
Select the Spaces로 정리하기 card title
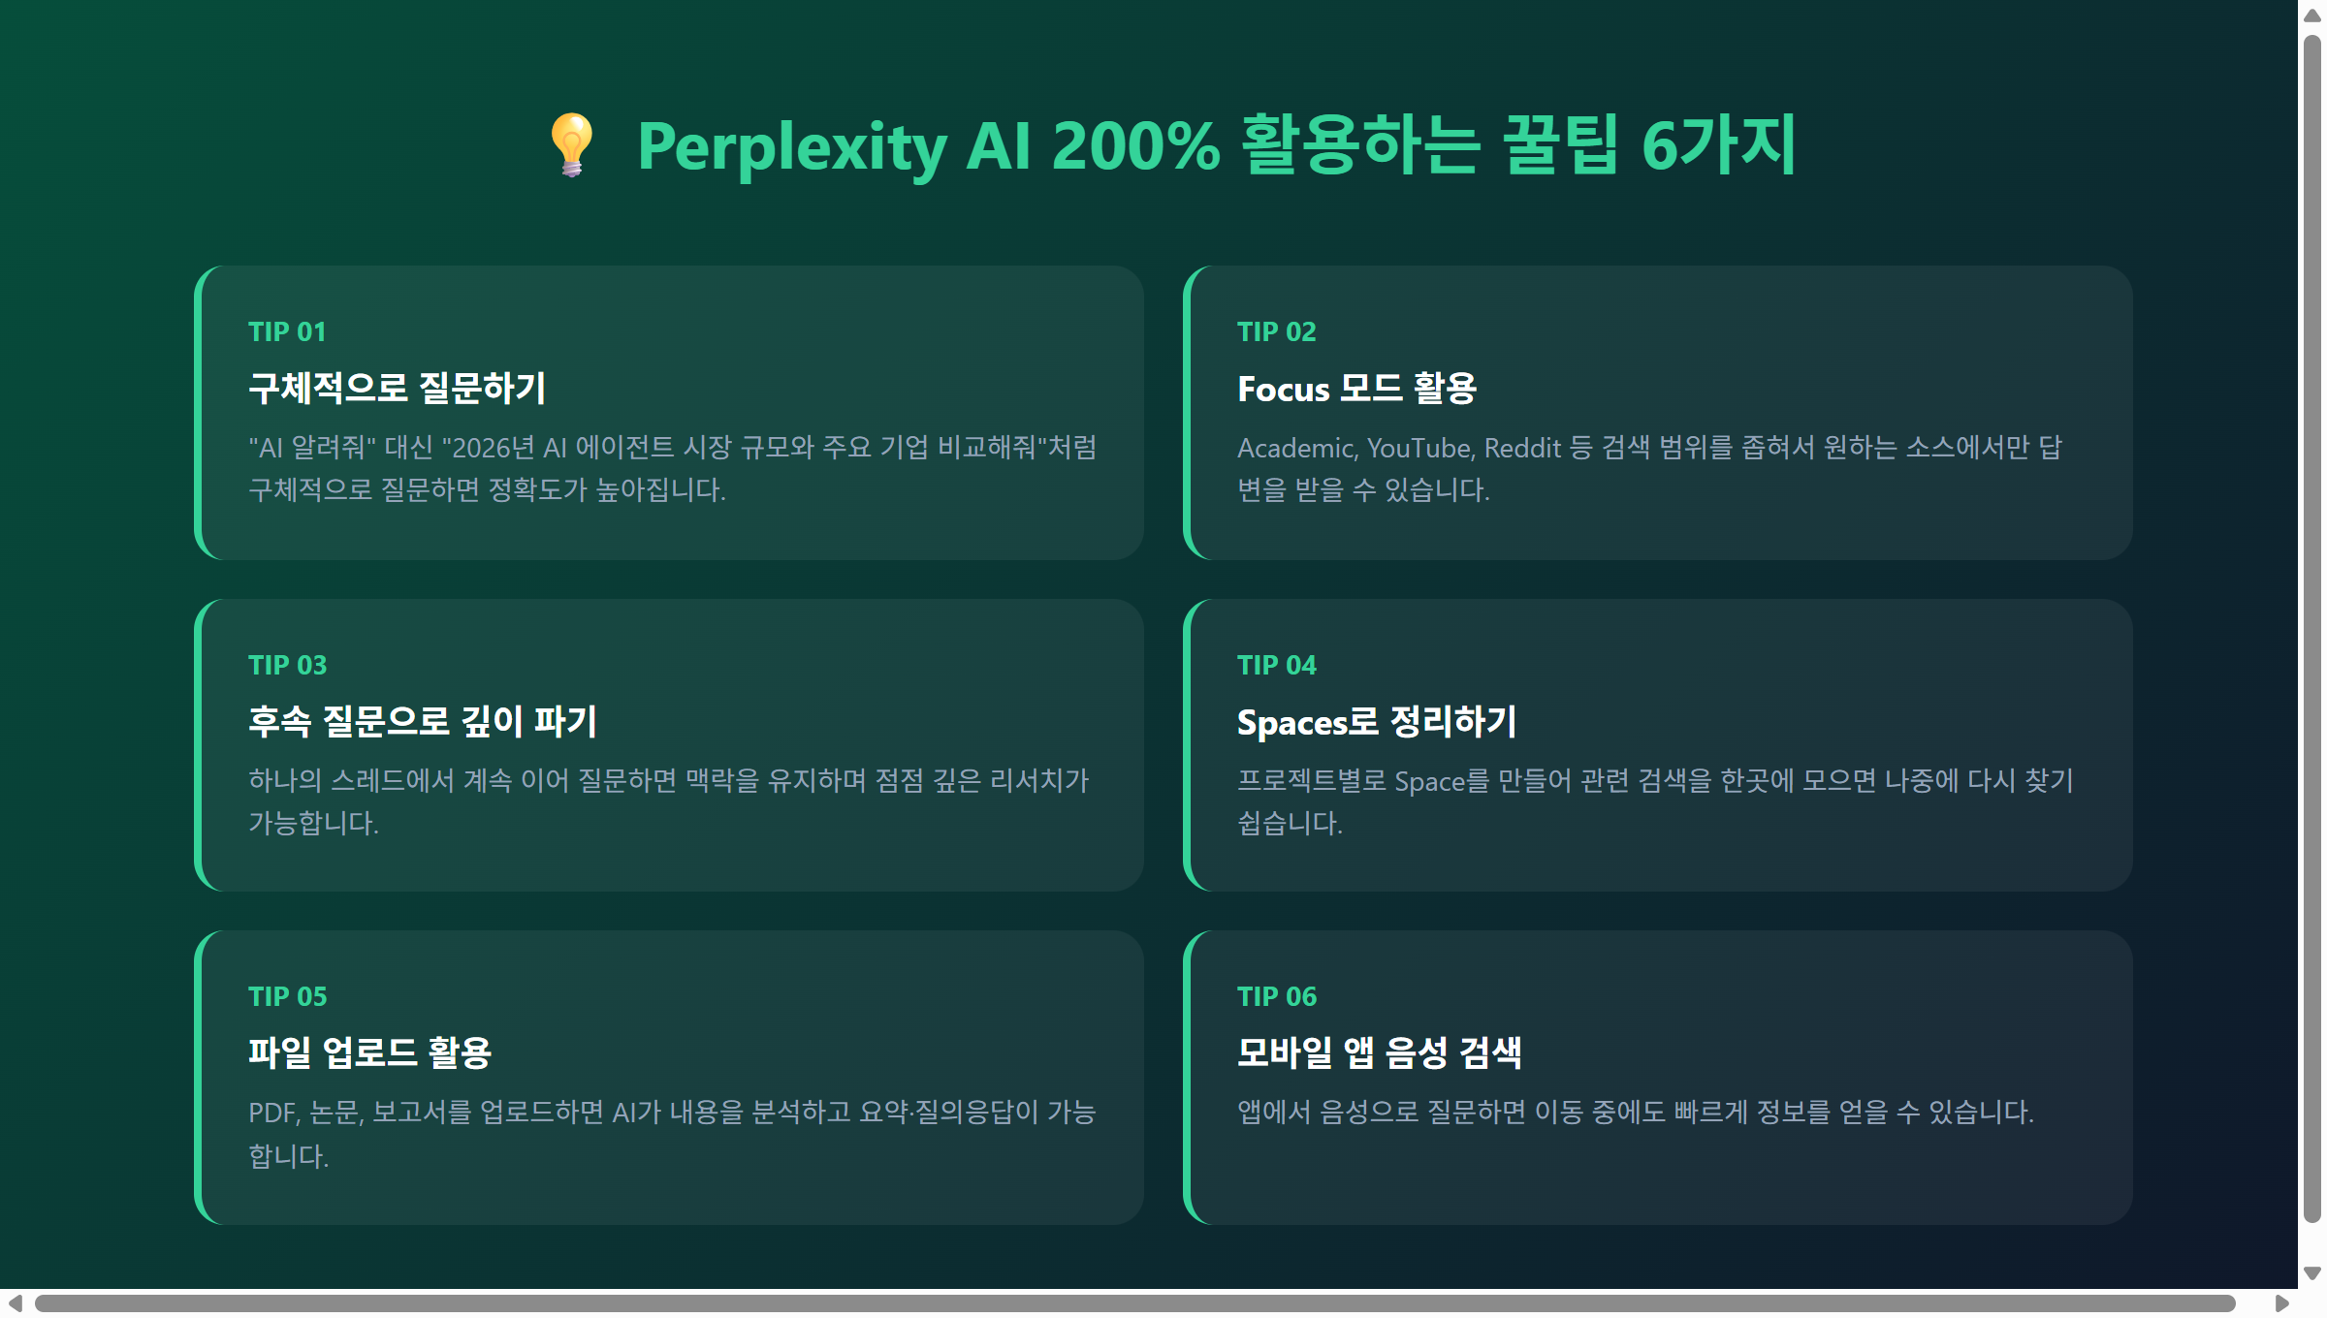tap(1377, 722)
